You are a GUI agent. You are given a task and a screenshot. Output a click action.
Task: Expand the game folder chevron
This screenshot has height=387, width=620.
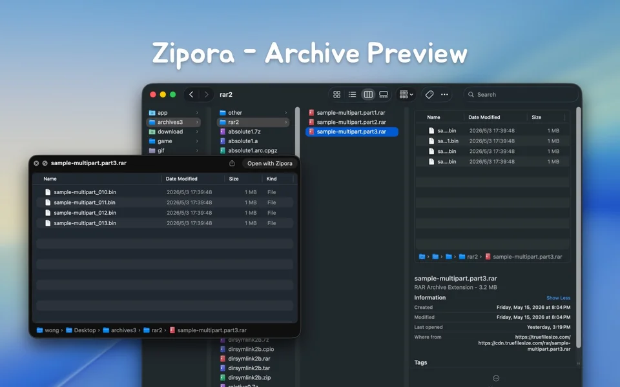pyautogui.click(x=197, y=141)
